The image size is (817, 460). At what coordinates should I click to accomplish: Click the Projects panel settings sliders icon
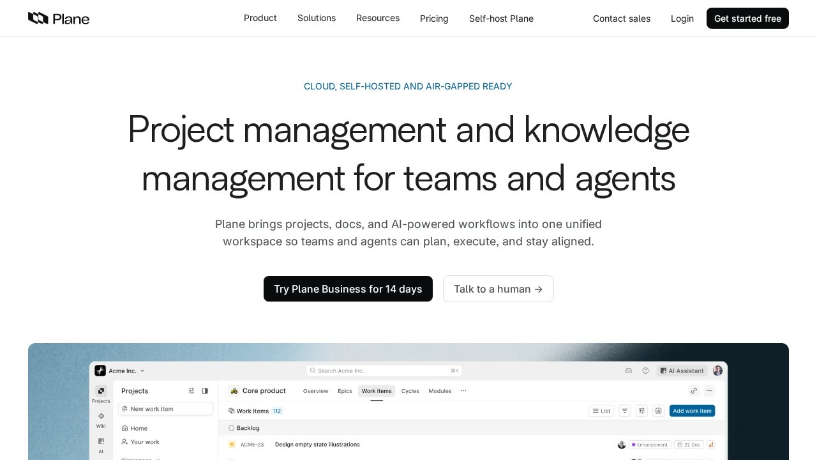tap(191, 391)
